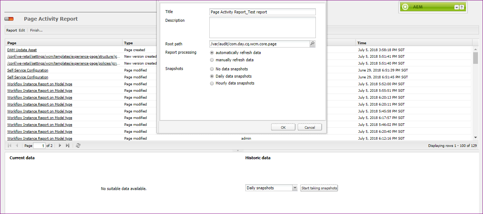
Task: Confirm the dialog with OK
Action: point(283,127)
